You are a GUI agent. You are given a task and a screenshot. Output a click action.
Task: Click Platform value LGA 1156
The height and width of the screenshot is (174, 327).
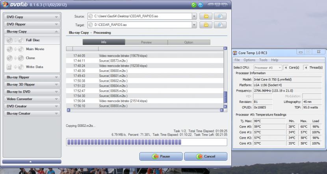point(287,85)
